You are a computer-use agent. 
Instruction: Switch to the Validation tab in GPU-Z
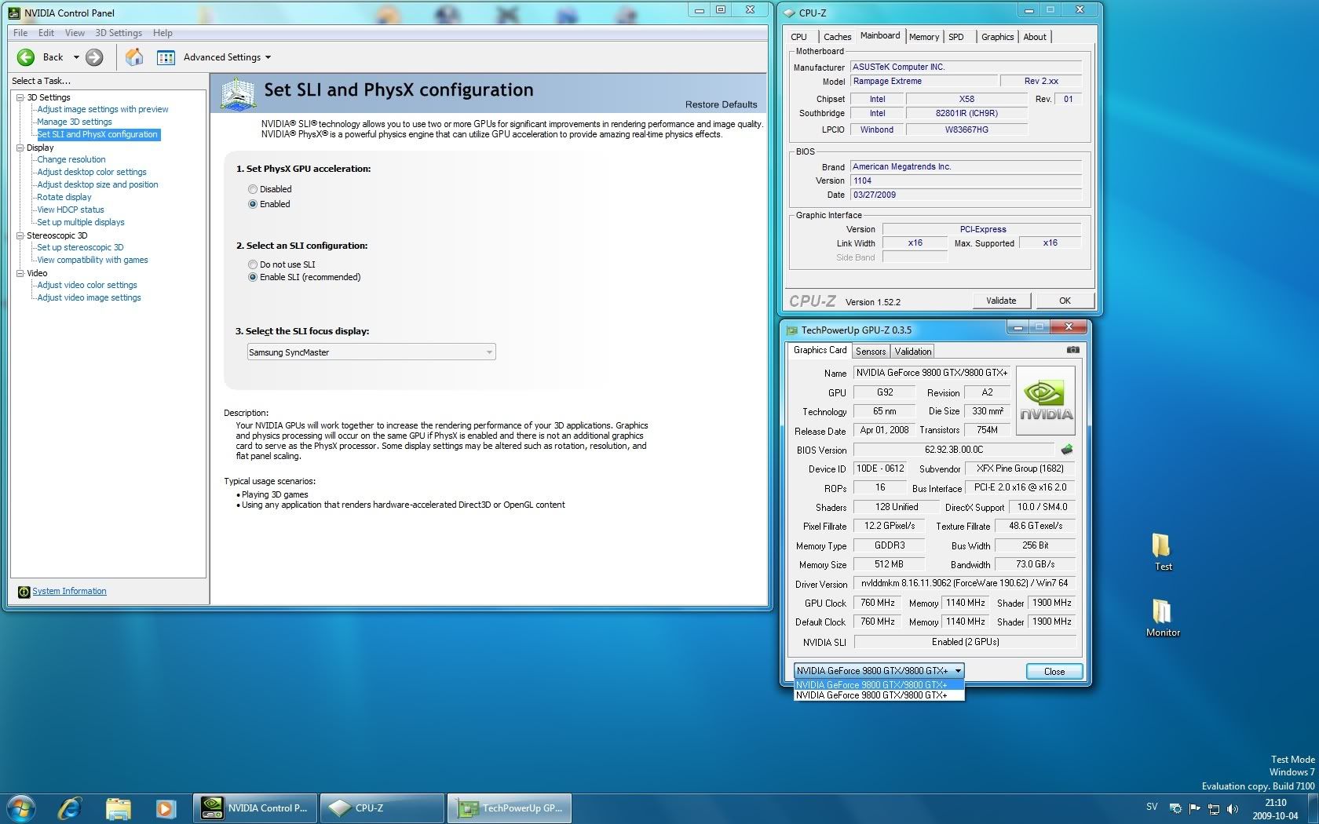[912, 352]
